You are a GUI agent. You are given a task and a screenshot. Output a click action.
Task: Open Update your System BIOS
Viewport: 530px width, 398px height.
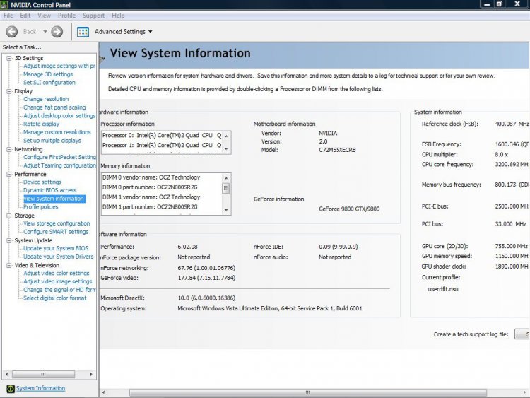coord(56,248)
